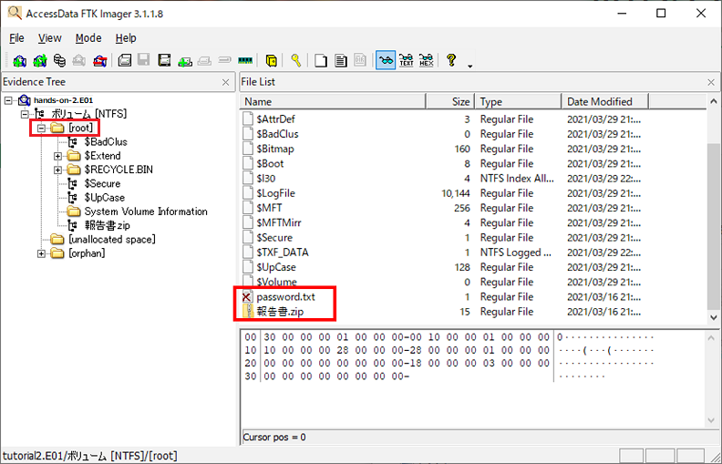This screenshot has width=722, height=464.
Task: Click the $BadClus name in File List
Action: coord(277,134)
